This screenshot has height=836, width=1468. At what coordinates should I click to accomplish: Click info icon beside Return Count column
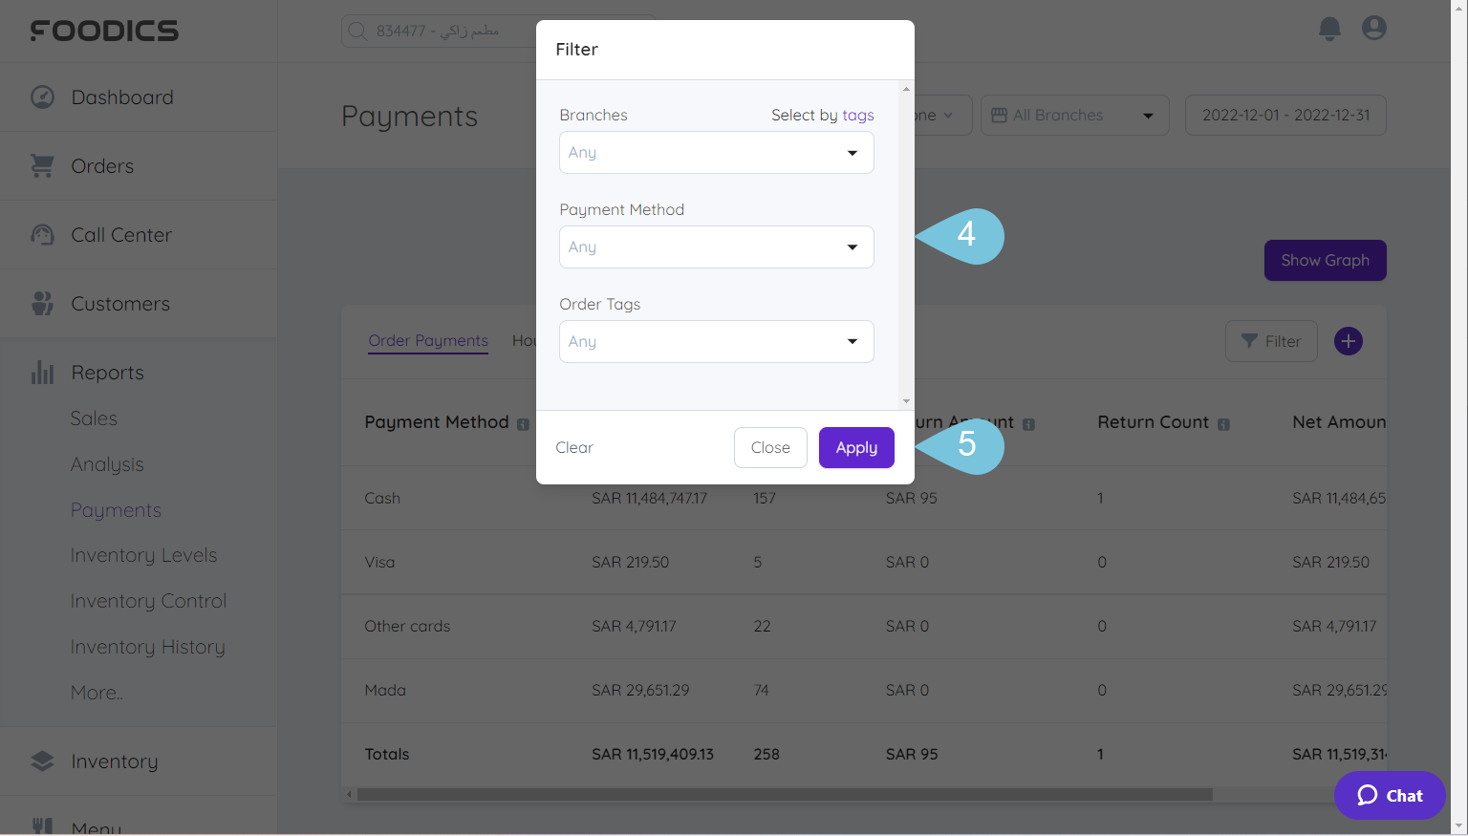point(1223,424)
